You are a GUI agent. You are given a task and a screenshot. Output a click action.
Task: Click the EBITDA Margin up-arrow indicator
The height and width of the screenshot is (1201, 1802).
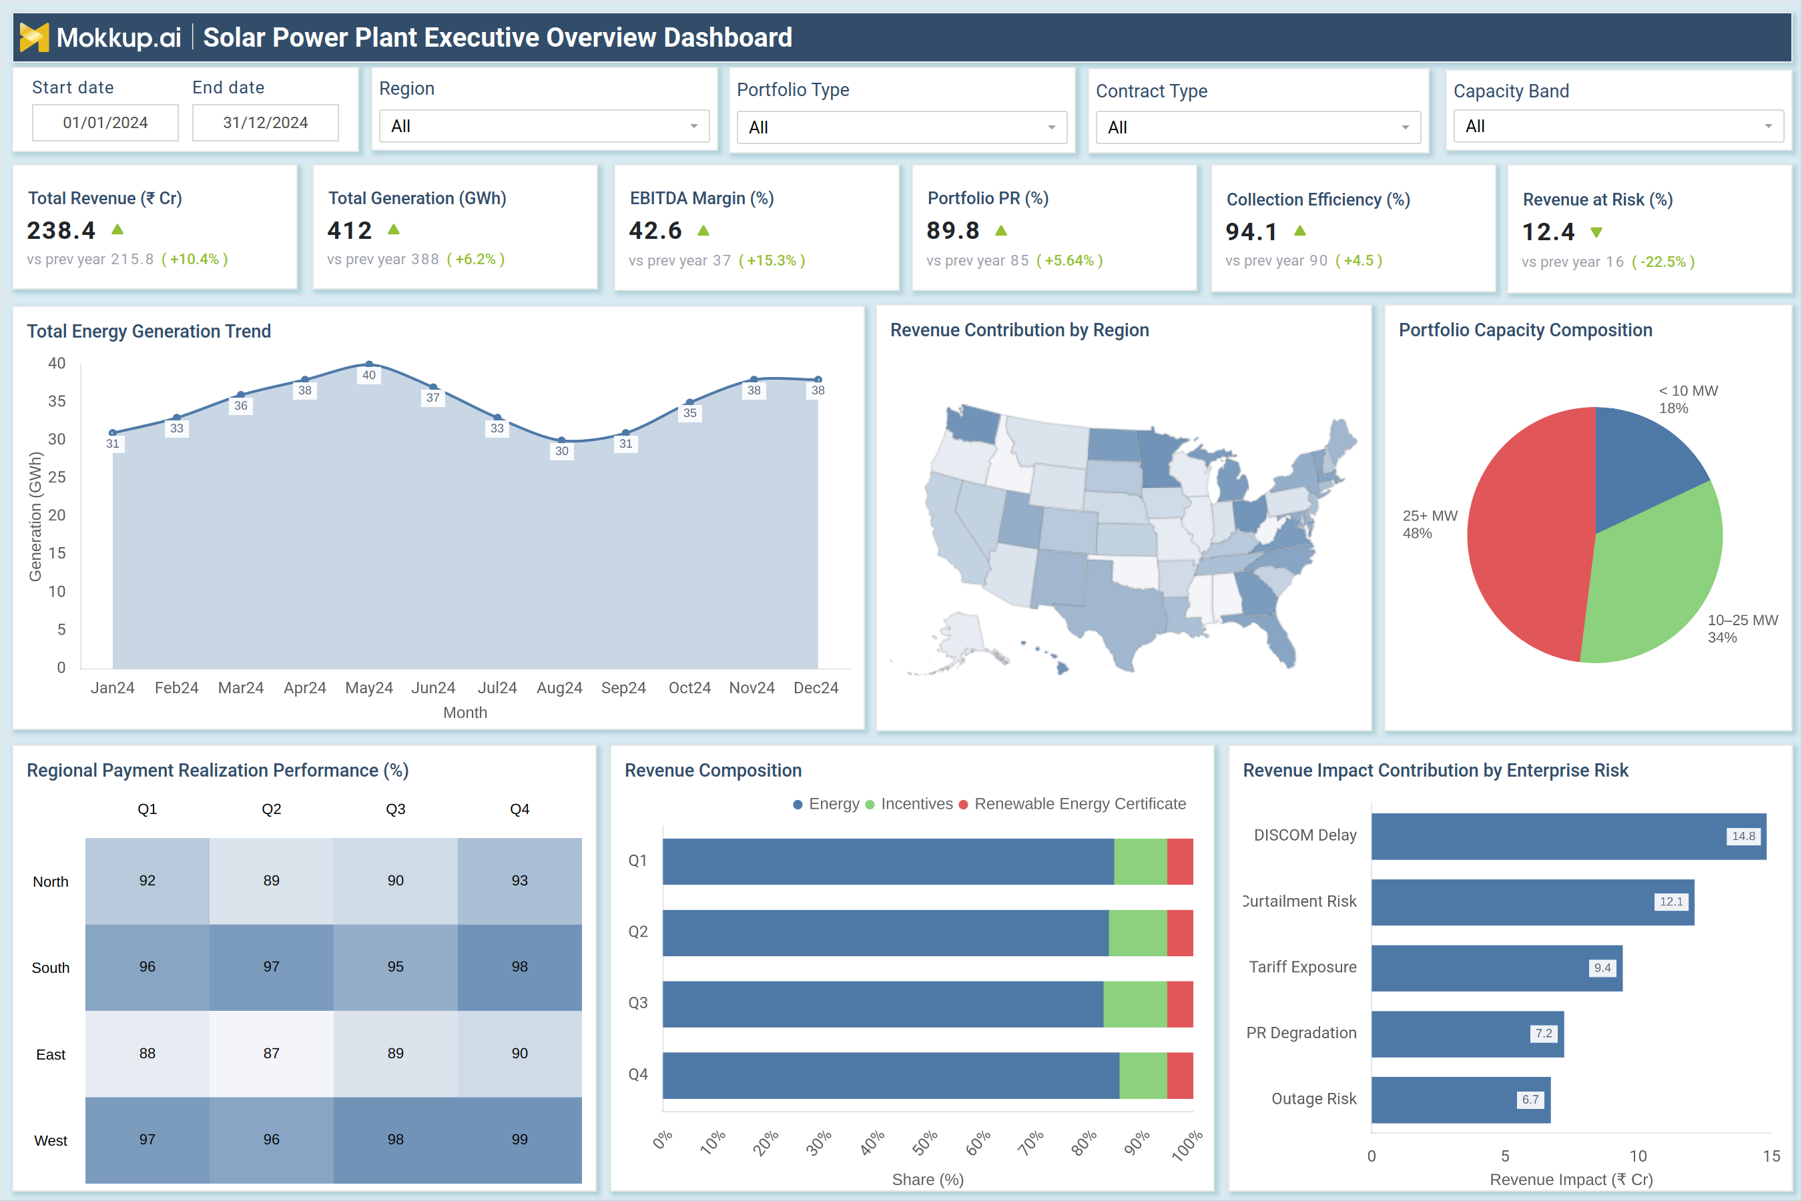pos(703,230)
